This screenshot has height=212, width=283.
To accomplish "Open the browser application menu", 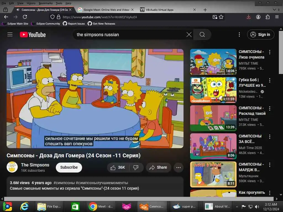I will [x=277, y=17].
